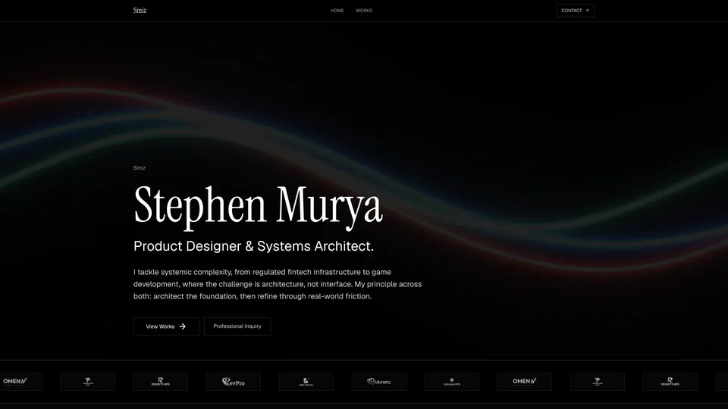Click the View Works button
Screen dimensions: 728x409
coord(166,326)
